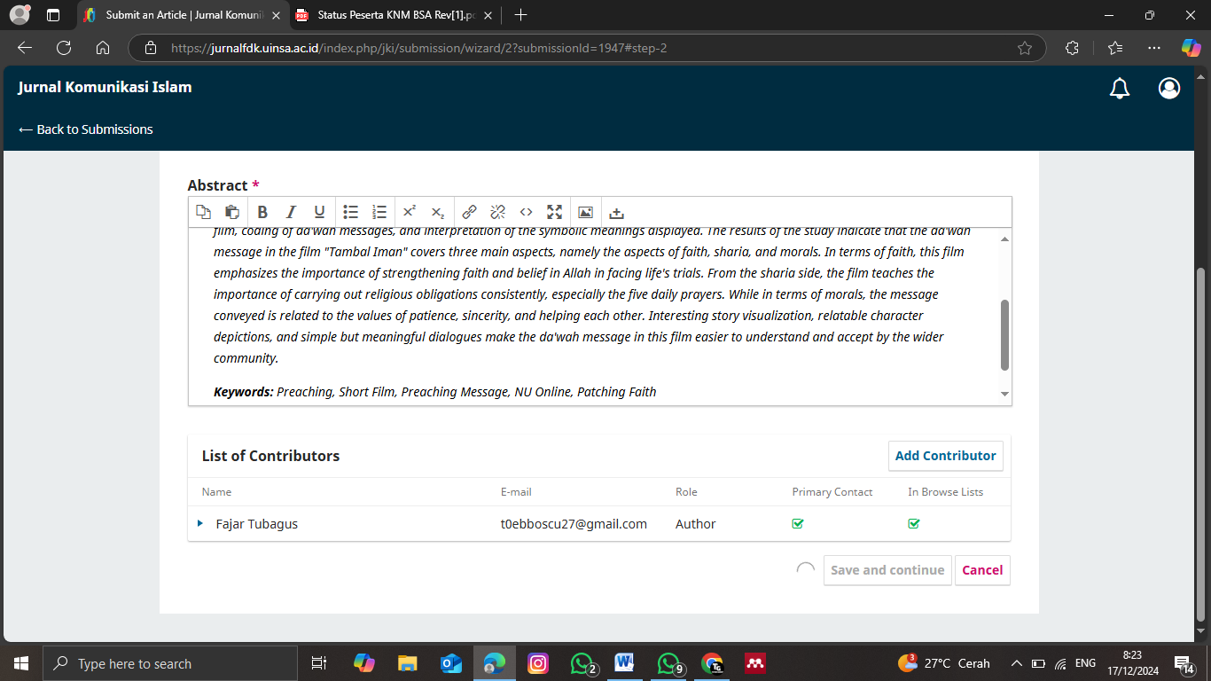Apply superscript formatting
The width and height of the screenshot is (1211, 681).
click(x=410, y=212)
